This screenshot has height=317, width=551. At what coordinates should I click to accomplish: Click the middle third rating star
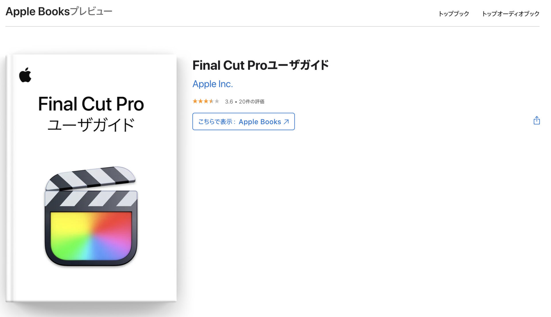[x=206, y=101]
